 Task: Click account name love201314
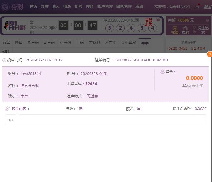(31, 74)
